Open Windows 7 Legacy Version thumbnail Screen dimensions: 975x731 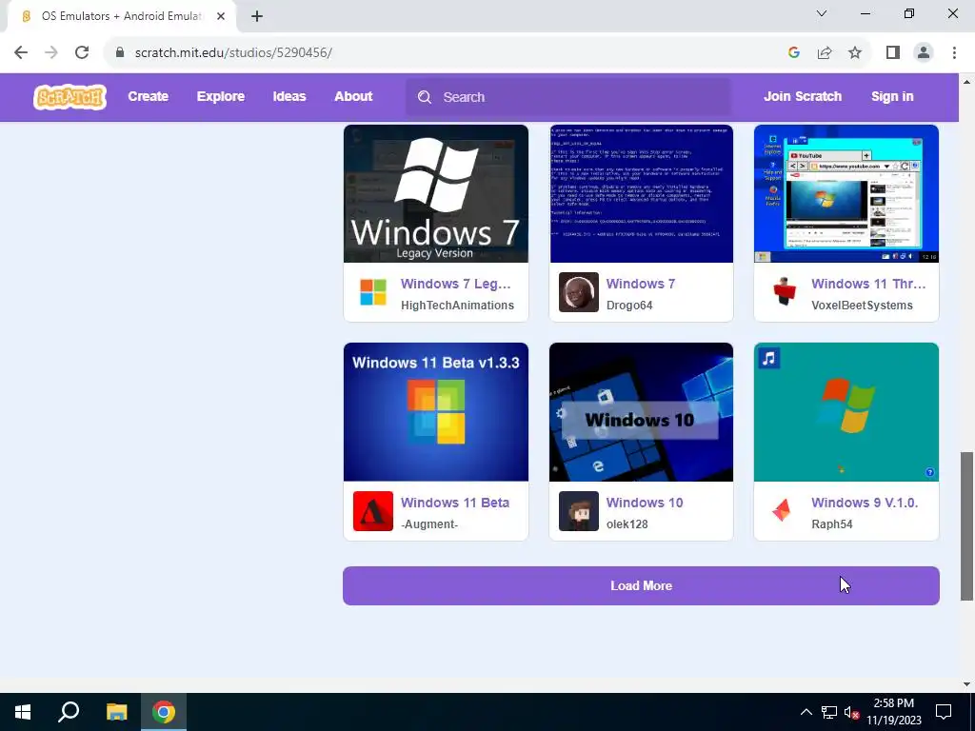click(x=436, y=193)
